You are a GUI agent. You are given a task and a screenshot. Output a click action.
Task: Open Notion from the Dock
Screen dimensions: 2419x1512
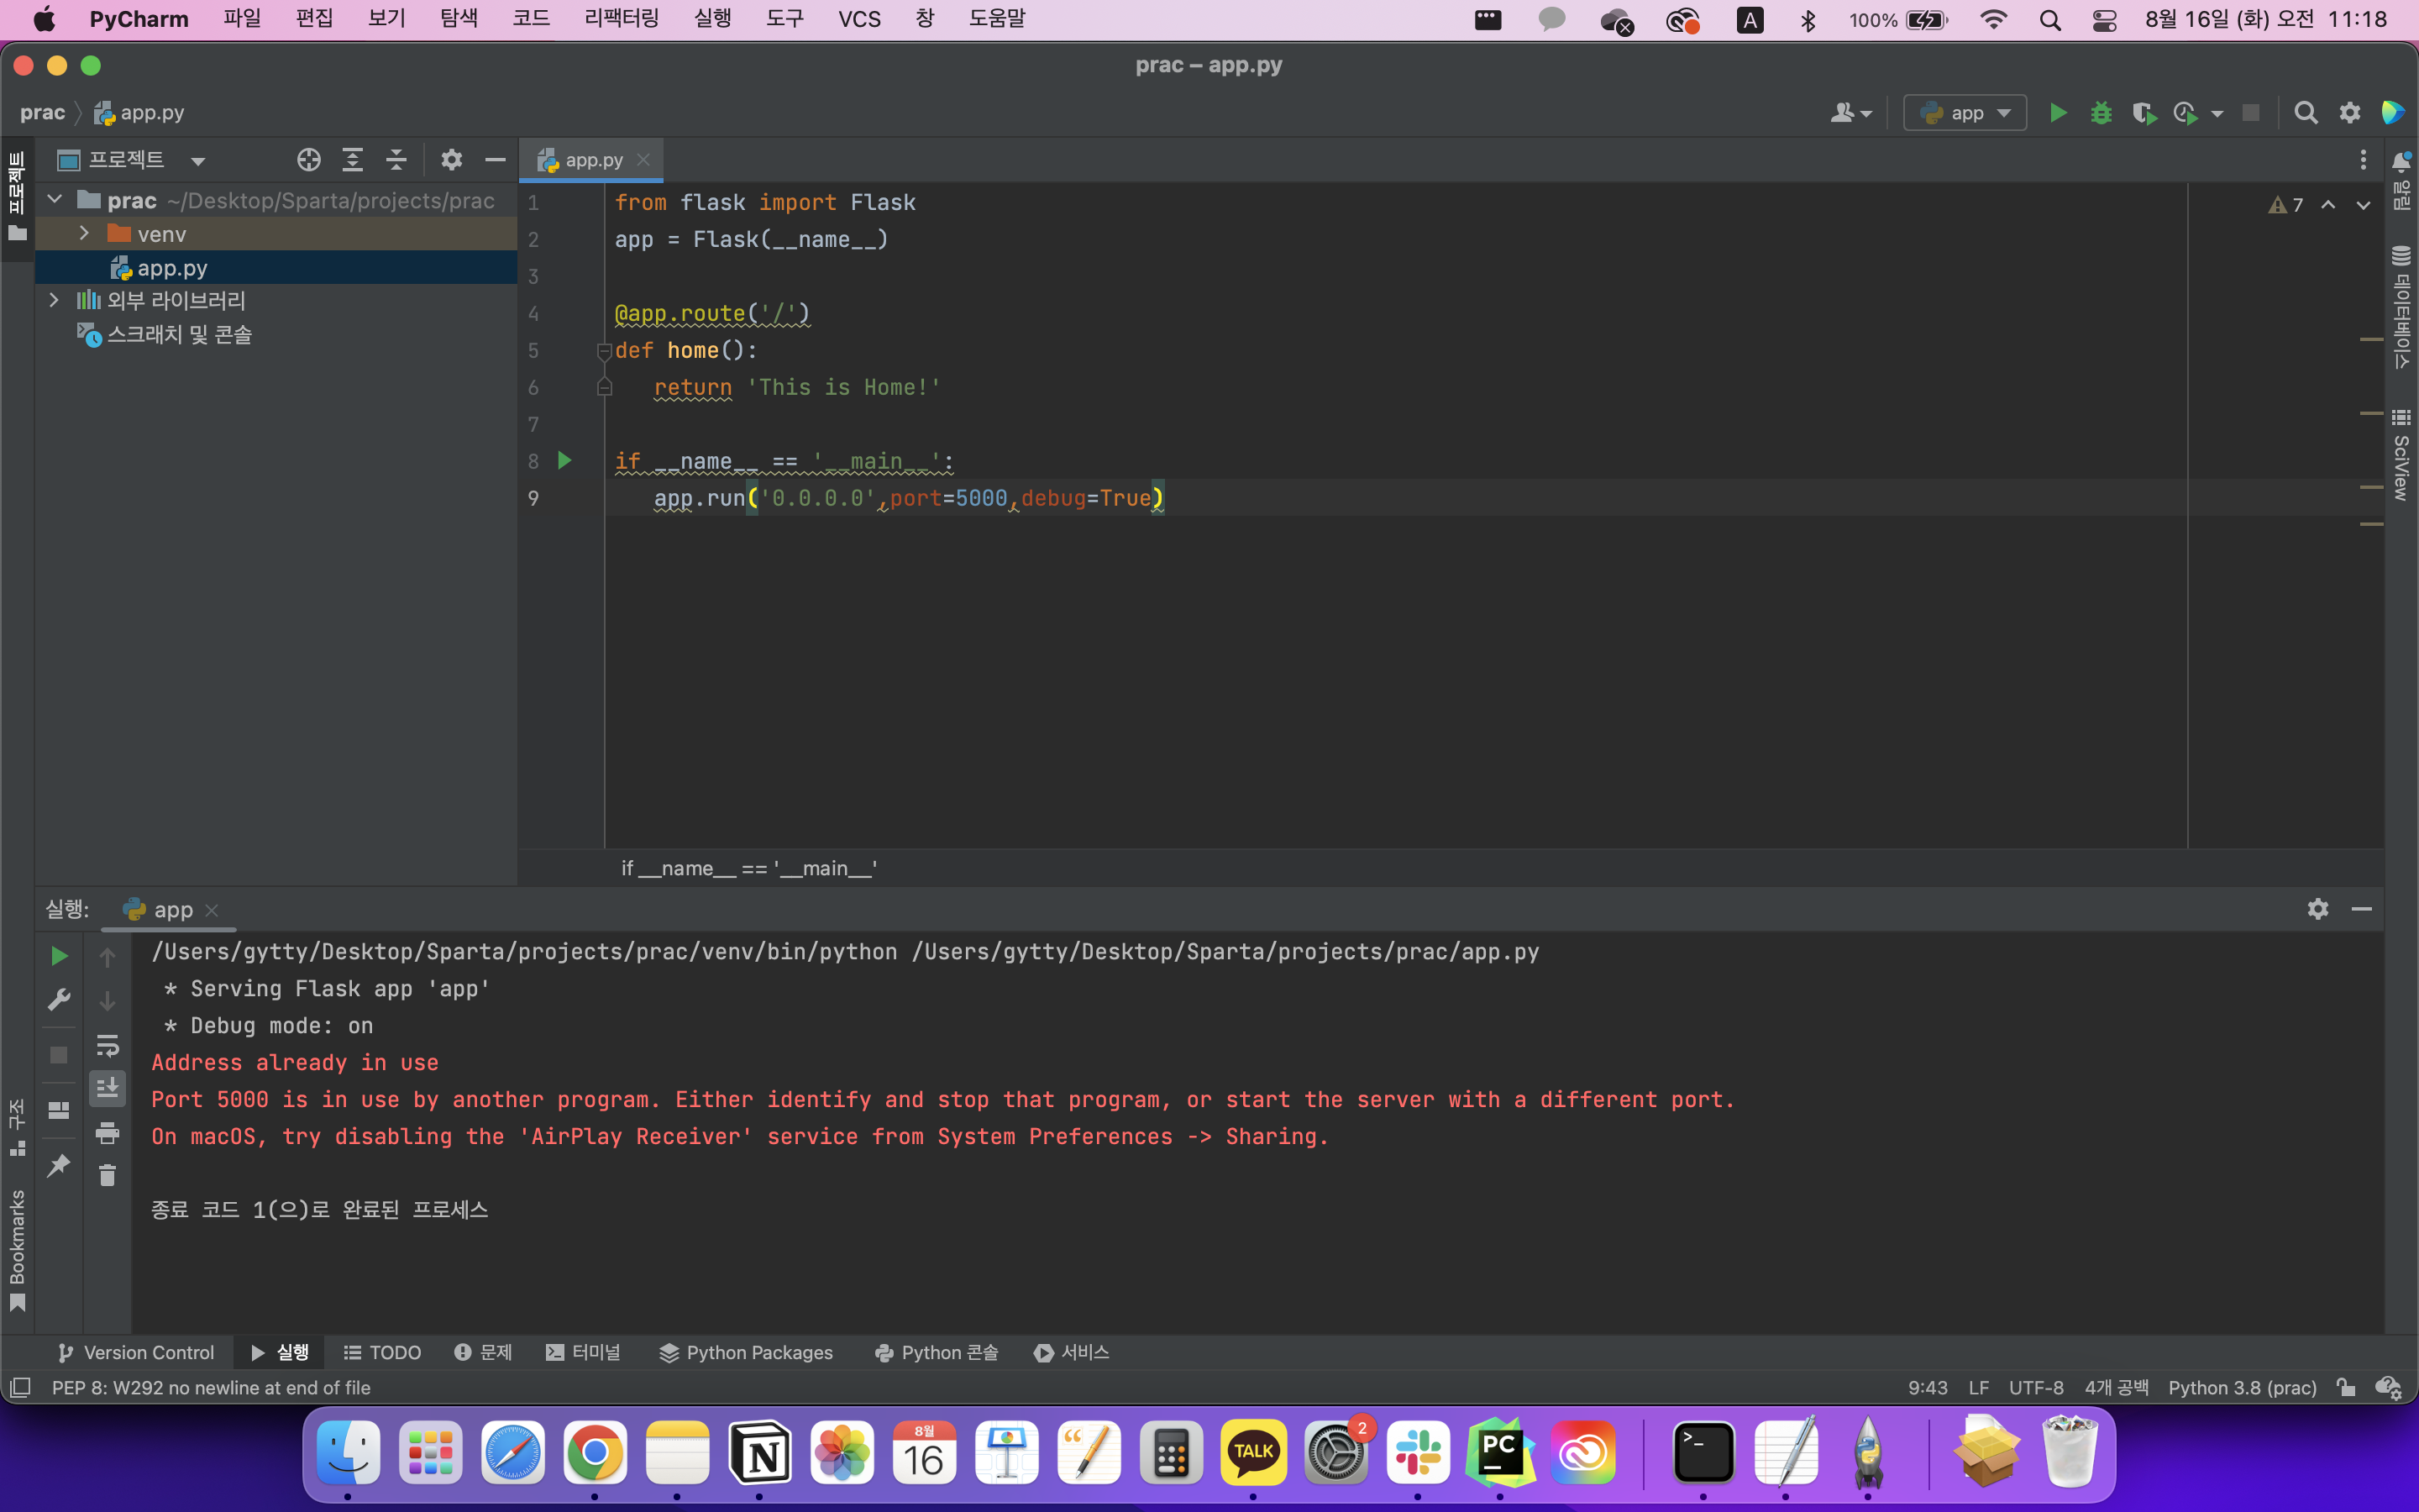(759, 1452)
